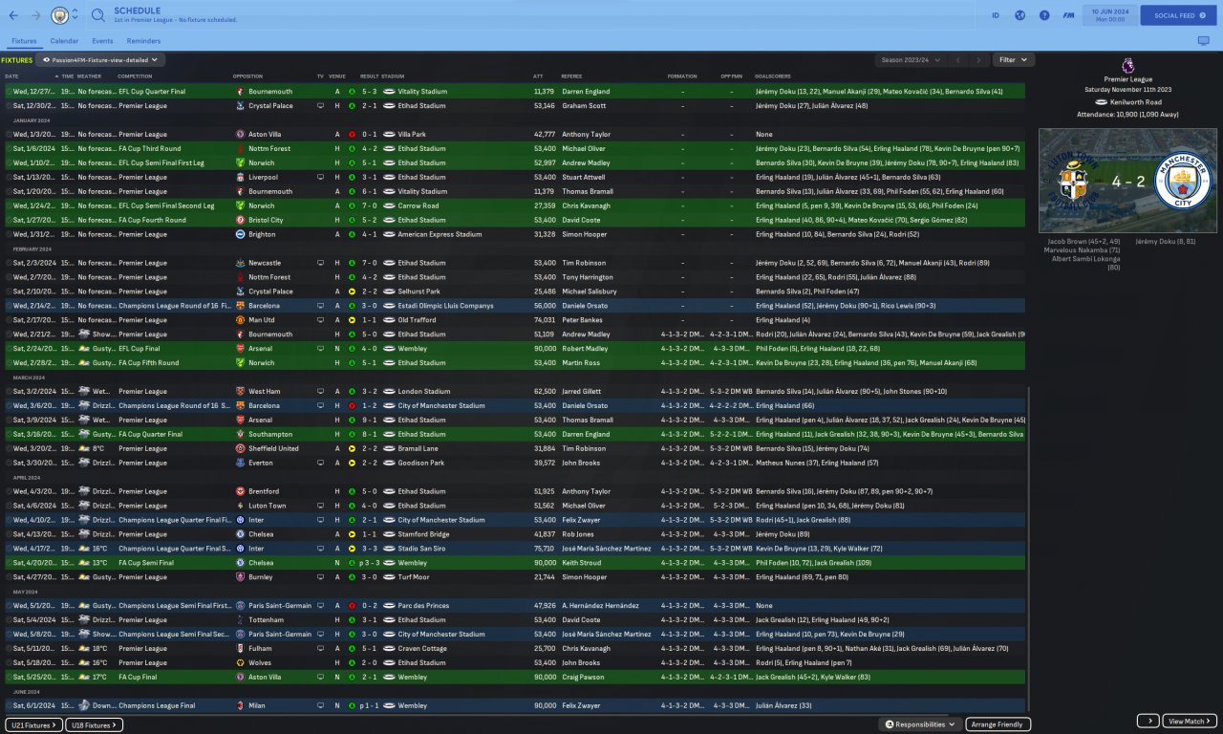
Task: Click the View Match button
Action: 1191,722
